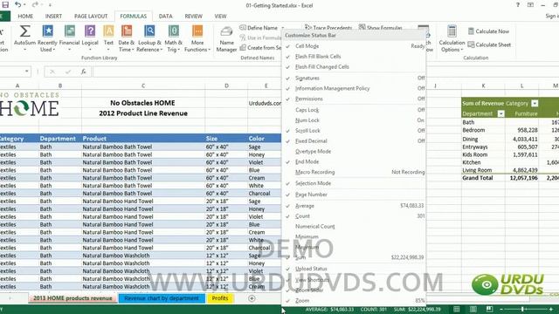Open the PAGE LAYOUT ribbon tab
559x314 pixels.
[x=91, y=16]
